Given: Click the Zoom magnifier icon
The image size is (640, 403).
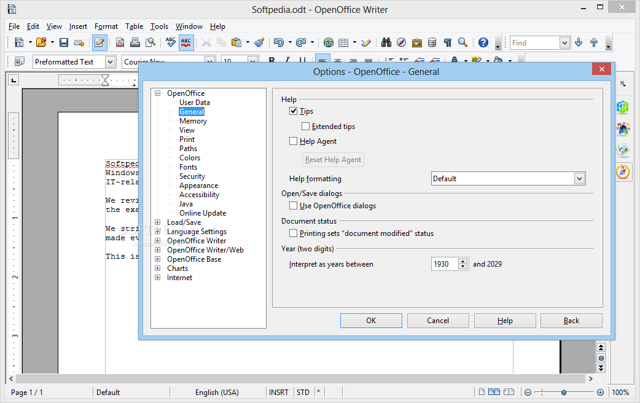Looking at the screenshot, I should 462,42.
